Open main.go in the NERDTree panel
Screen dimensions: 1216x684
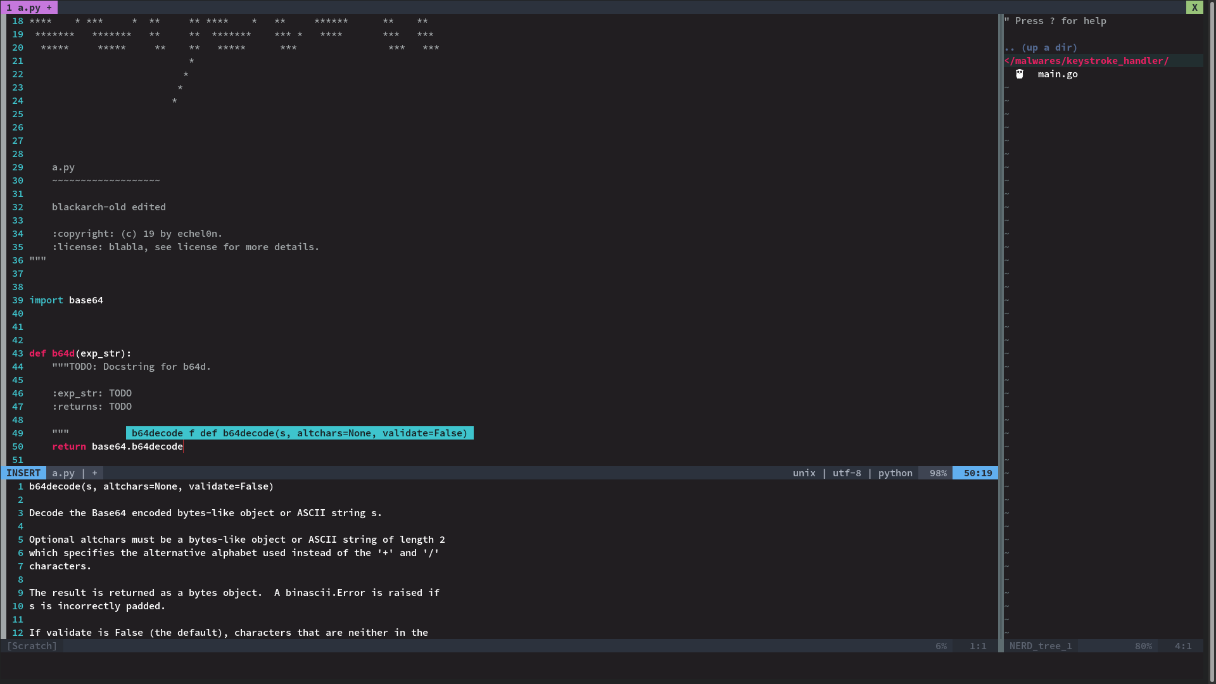pyautogui.click(x=1057, y=74)
